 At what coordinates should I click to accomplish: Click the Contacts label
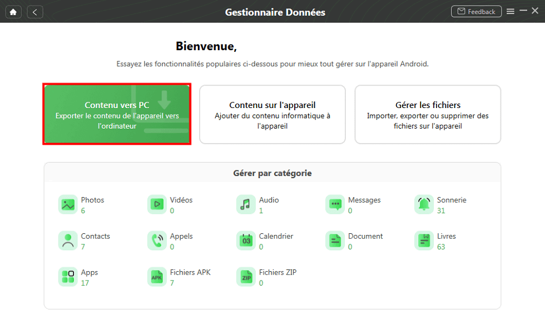click(95, 236)
